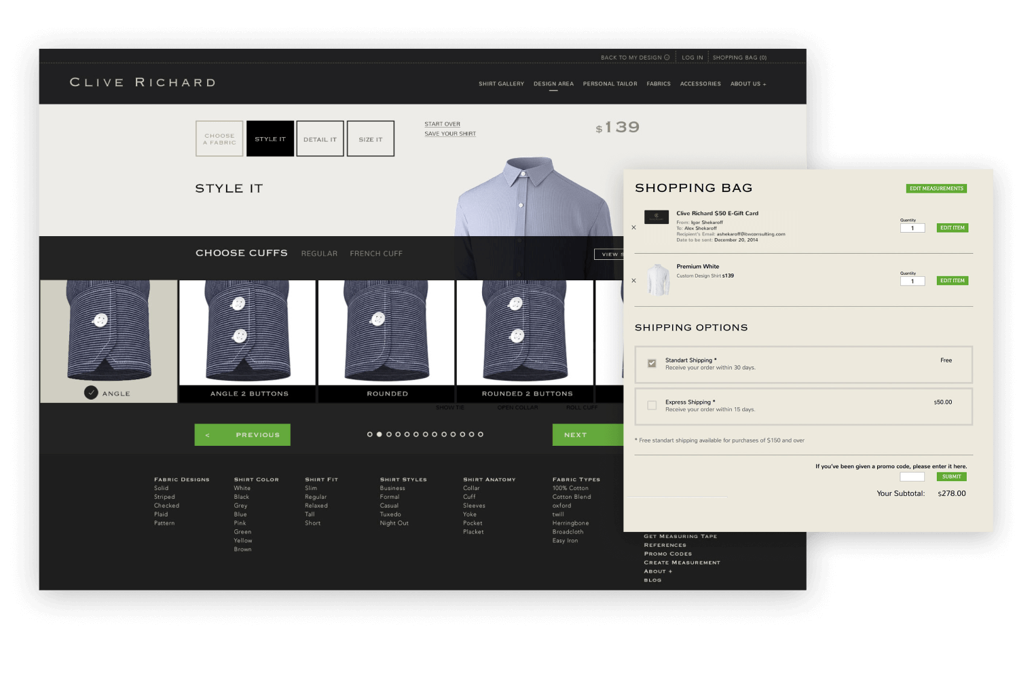The width and height of the screenshot is (1032, 684).
Task: Remove the $50 E-Gift Card from the bag
Action: pyautogui.click(x=633, y=227)
